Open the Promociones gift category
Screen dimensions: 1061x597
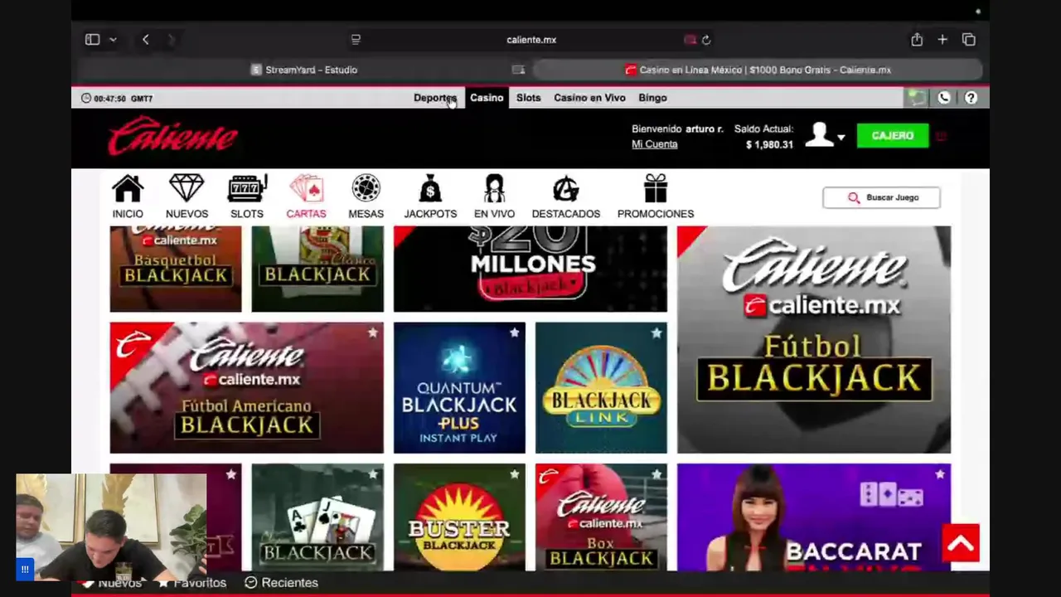pyautogui.click(x=656, y=197)
